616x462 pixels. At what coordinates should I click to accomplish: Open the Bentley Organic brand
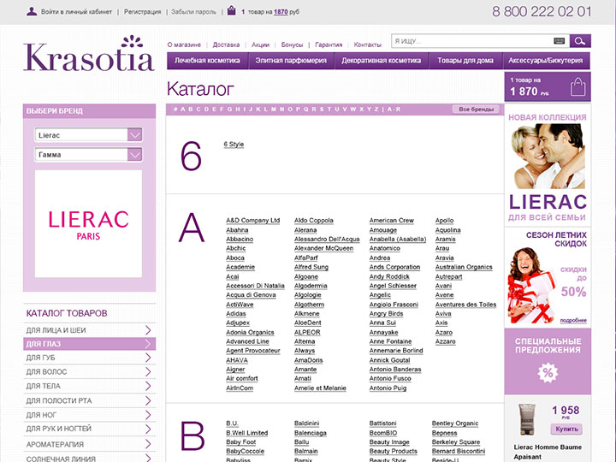(455, 423)
